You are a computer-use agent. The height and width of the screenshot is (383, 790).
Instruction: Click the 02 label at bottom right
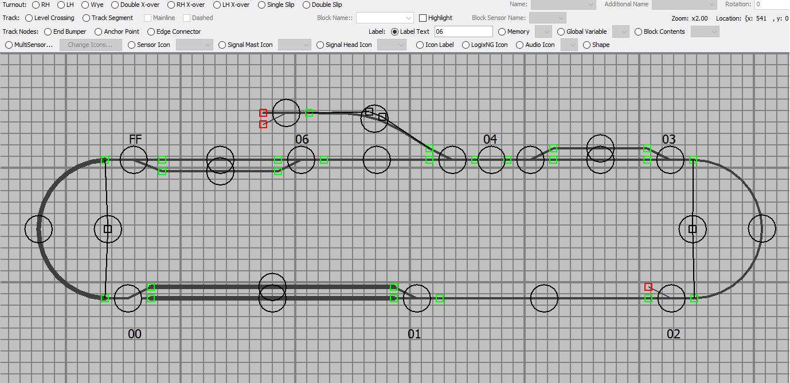point(673,334)
